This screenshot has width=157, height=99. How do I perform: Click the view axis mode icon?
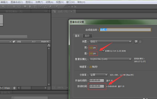(75, 7)
